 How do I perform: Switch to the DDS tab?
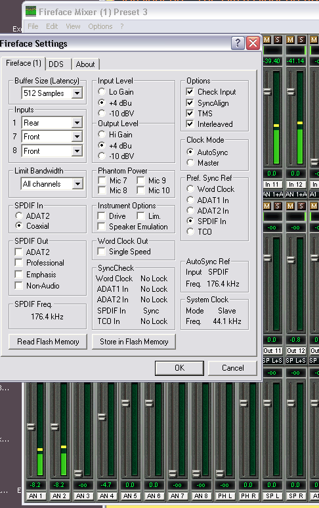(x=56, y=64)
